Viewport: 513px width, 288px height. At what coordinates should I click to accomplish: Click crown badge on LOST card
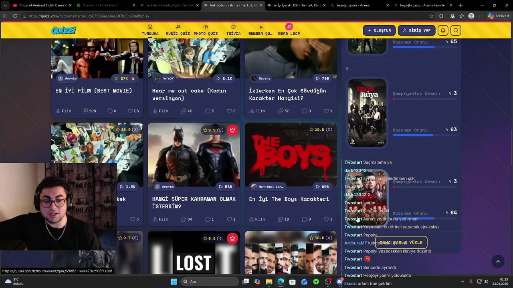(x=232, y=238)
